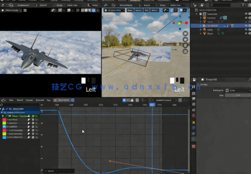Click wrench modifier icon on X Location channel
251x174 pixels.
(x=29, y=120)
